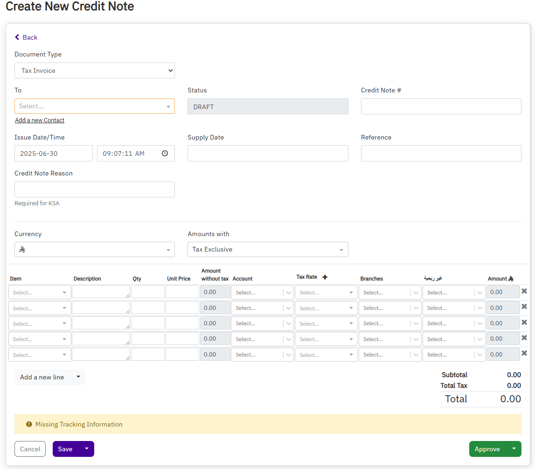Expand the Add a new line dropdown arrow
The width and height of the screenshot is (535, 469).
tap(79, 377)
